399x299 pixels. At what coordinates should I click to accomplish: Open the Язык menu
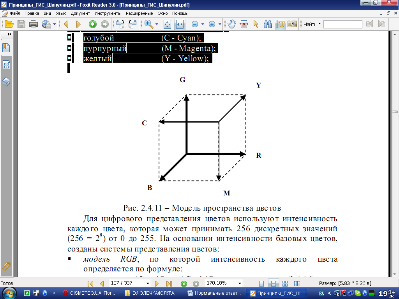pos(61,13)
